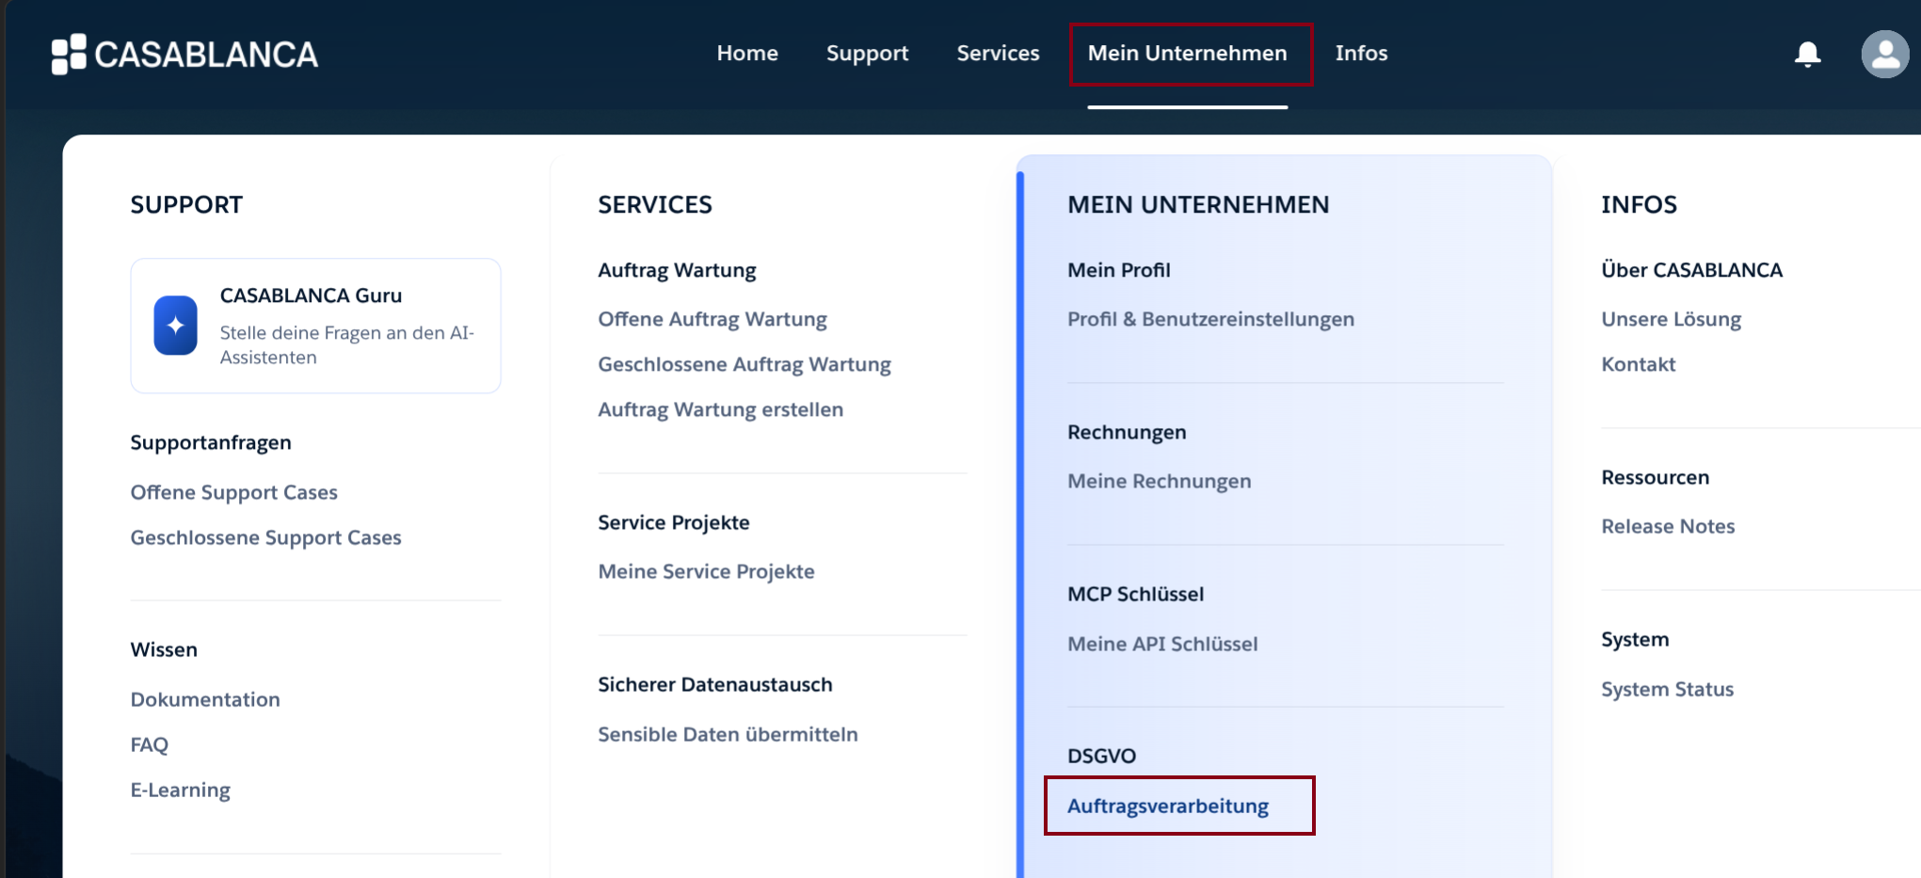Open Geschlossene Auftrag Wartung
1921x878 pixels.
pyautogui.click(x=744, y=364)
